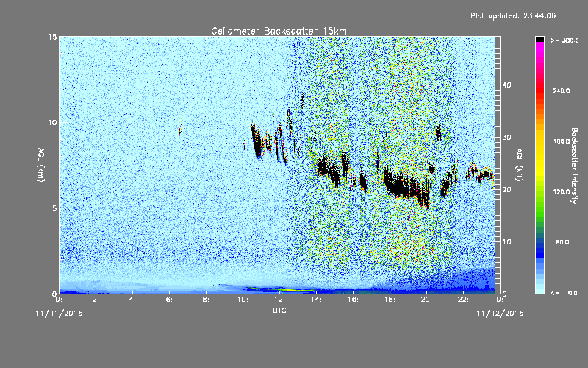Click the 8: hour tick label
This screenshot has width=588, height=368.
[x=207, y=300]
